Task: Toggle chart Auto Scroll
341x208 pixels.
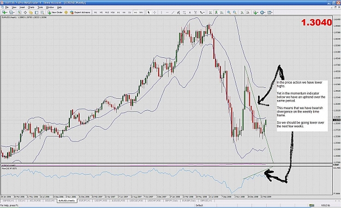Action: [x=242, y=13]
